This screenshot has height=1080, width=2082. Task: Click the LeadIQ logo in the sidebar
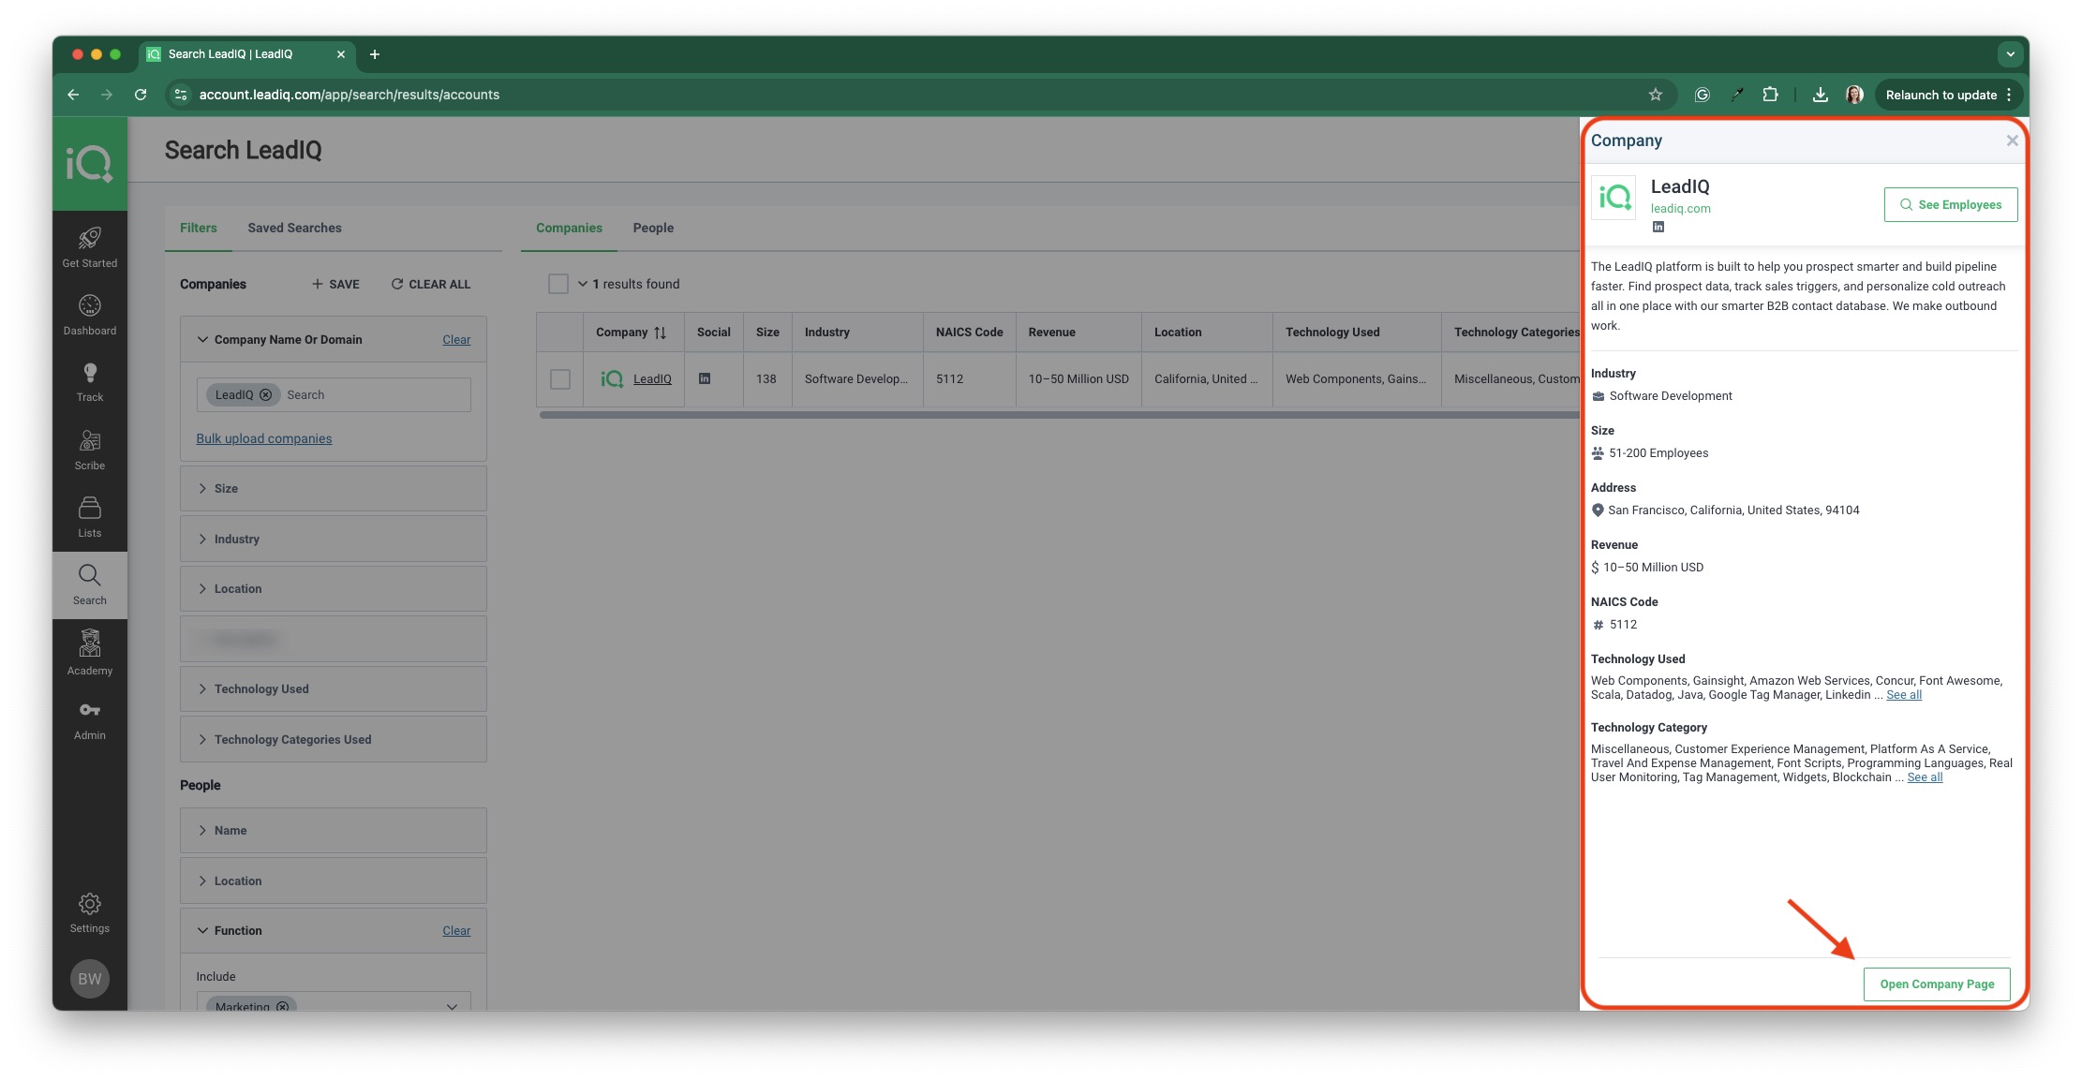click(89, 164)
